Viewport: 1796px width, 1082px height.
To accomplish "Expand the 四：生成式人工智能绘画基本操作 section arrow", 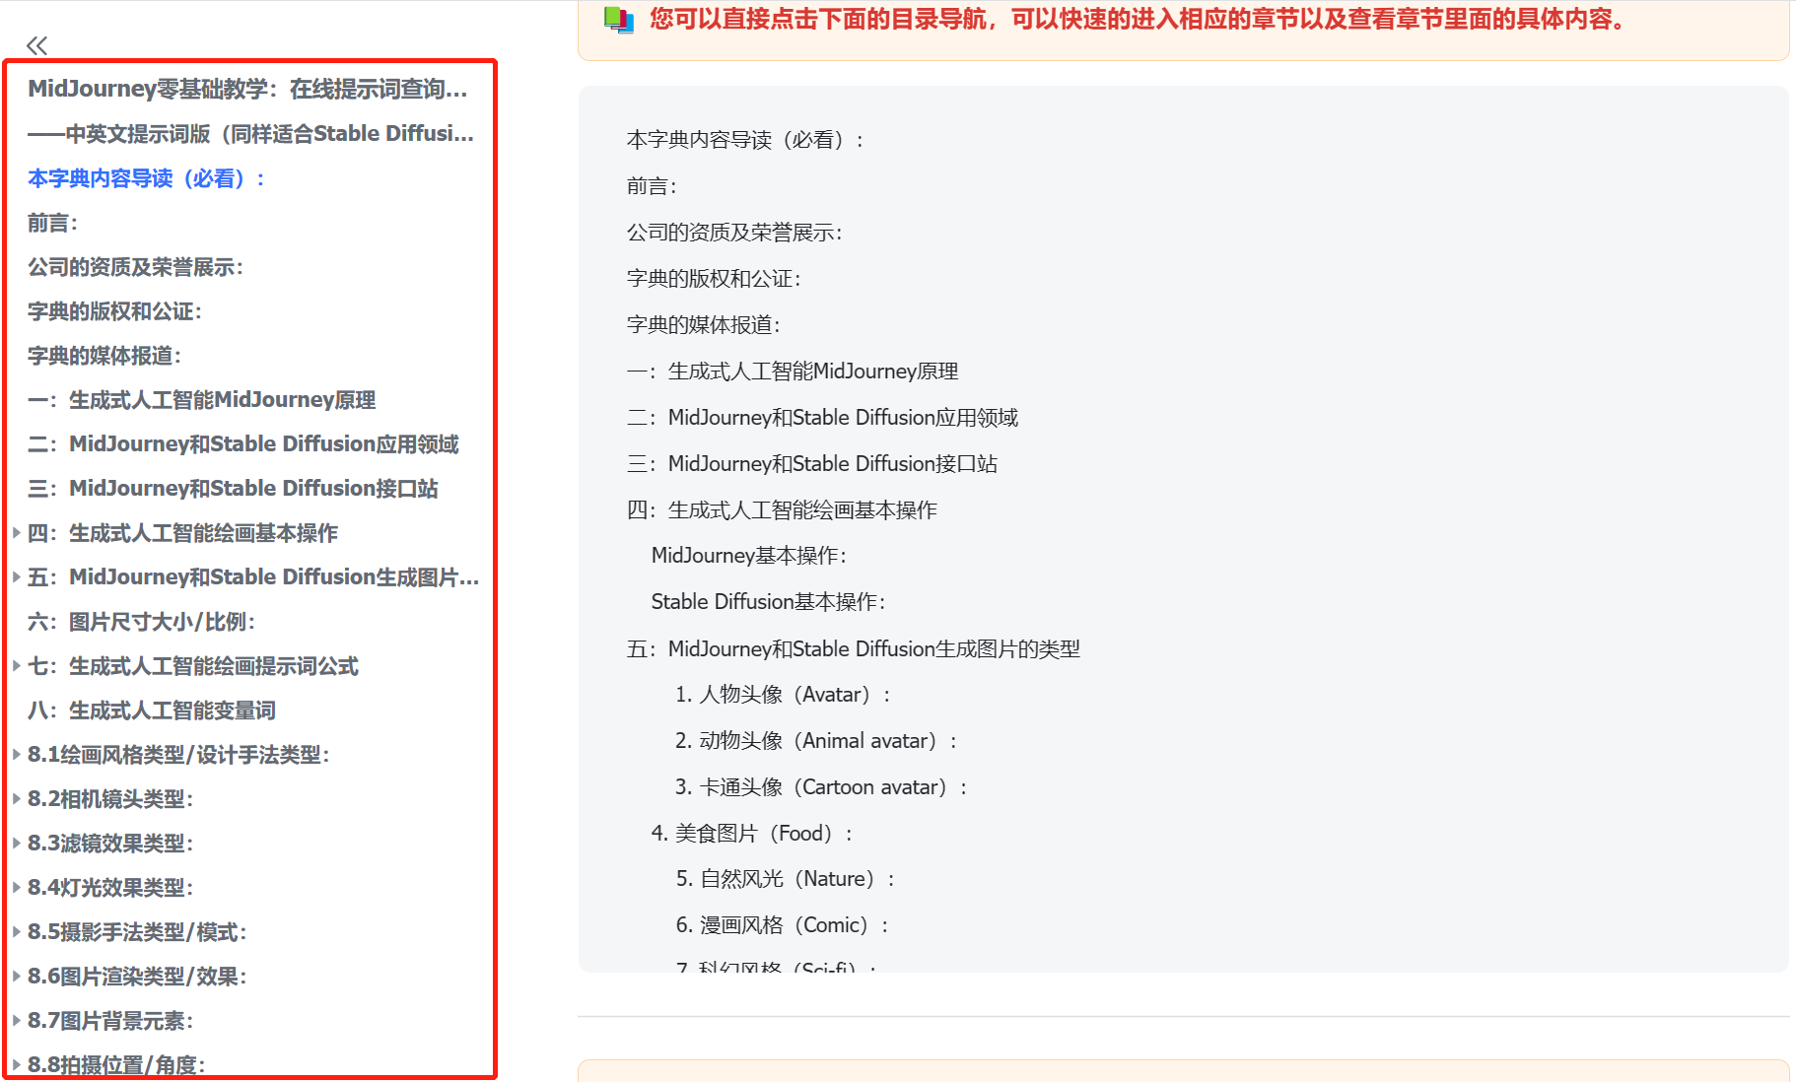I will tap(17, 532).
